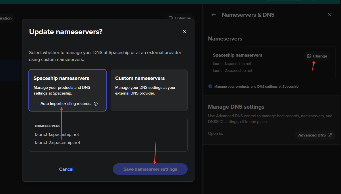The width and height of the screenshot is (341, 194).
Task: Select the Spaceship nameservers option card
Action: tap(68, 86)
